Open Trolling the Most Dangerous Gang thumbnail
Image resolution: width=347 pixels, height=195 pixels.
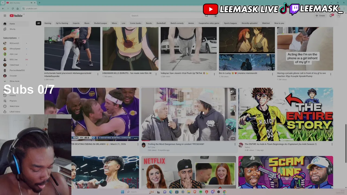tap(189, 114)
